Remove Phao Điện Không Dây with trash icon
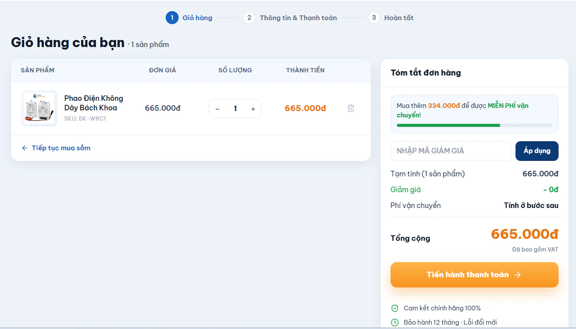 (351, 108)
